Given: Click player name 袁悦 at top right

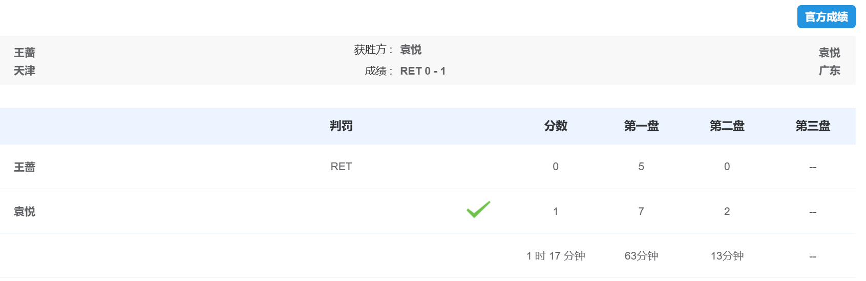Looking at the screenshot, I should (829, 53).
